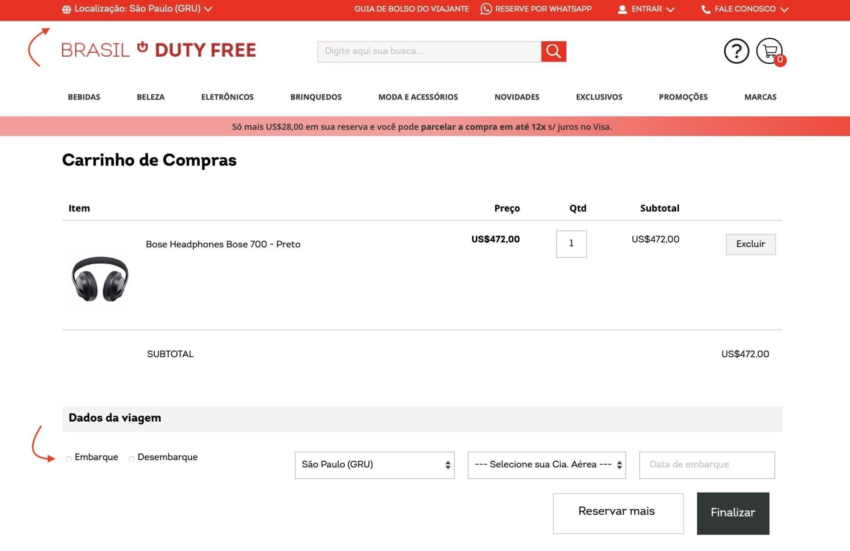Viewport: 850px width, 551px height.
Task: Open the São Paulo (GRU) airport select
Action: coord(375,465)
